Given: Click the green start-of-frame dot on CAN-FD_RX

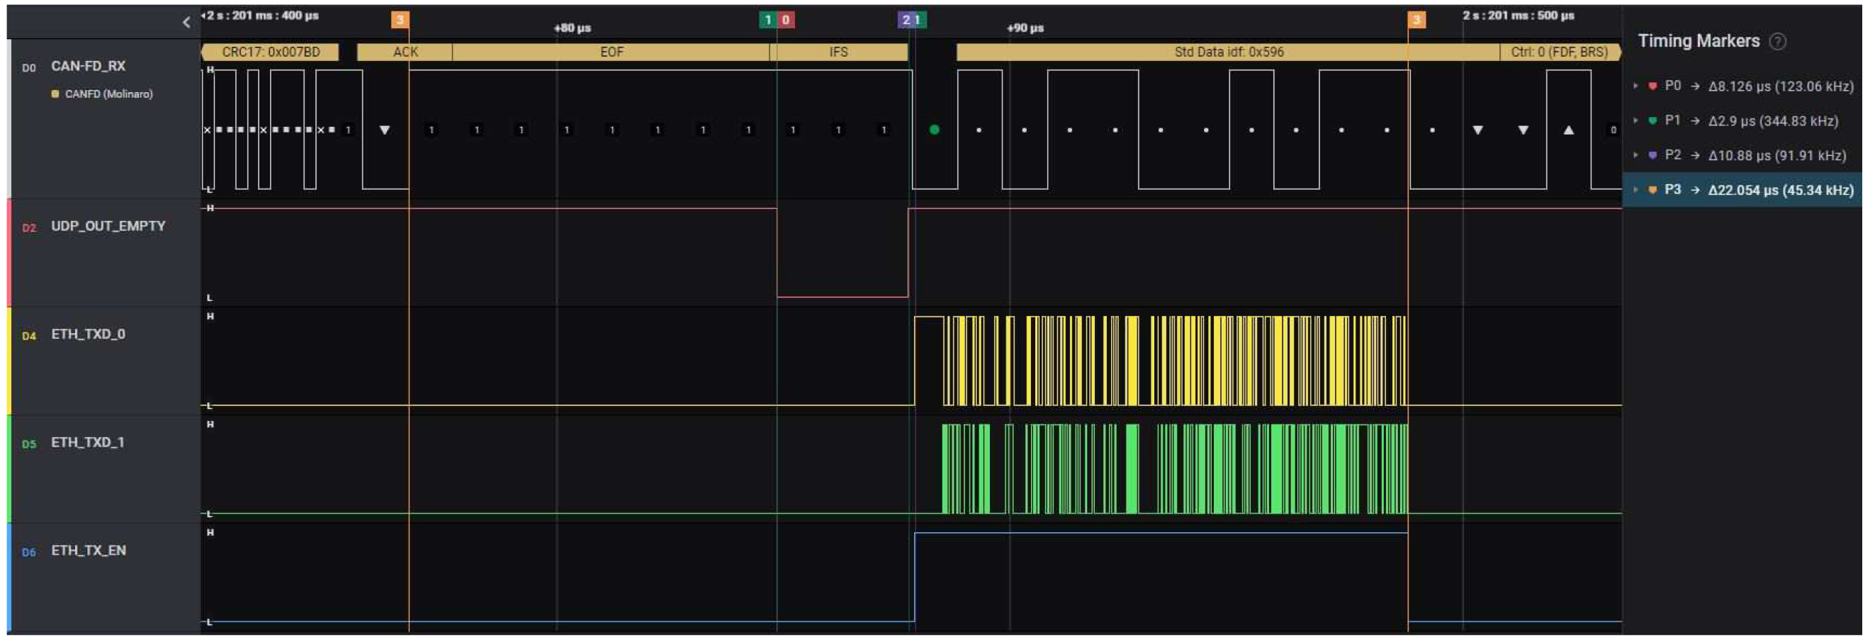Looking at the screenshot, I should (934, 130).
